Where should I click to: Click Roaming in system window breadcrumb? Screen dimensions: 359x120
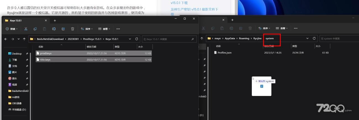tap(244, 38)
